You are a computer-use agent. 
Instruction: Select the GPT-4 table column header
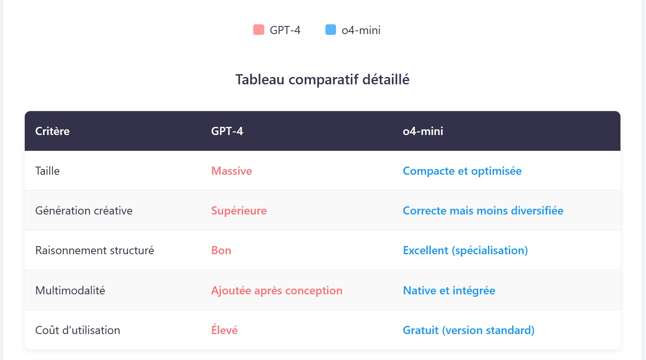227,131
